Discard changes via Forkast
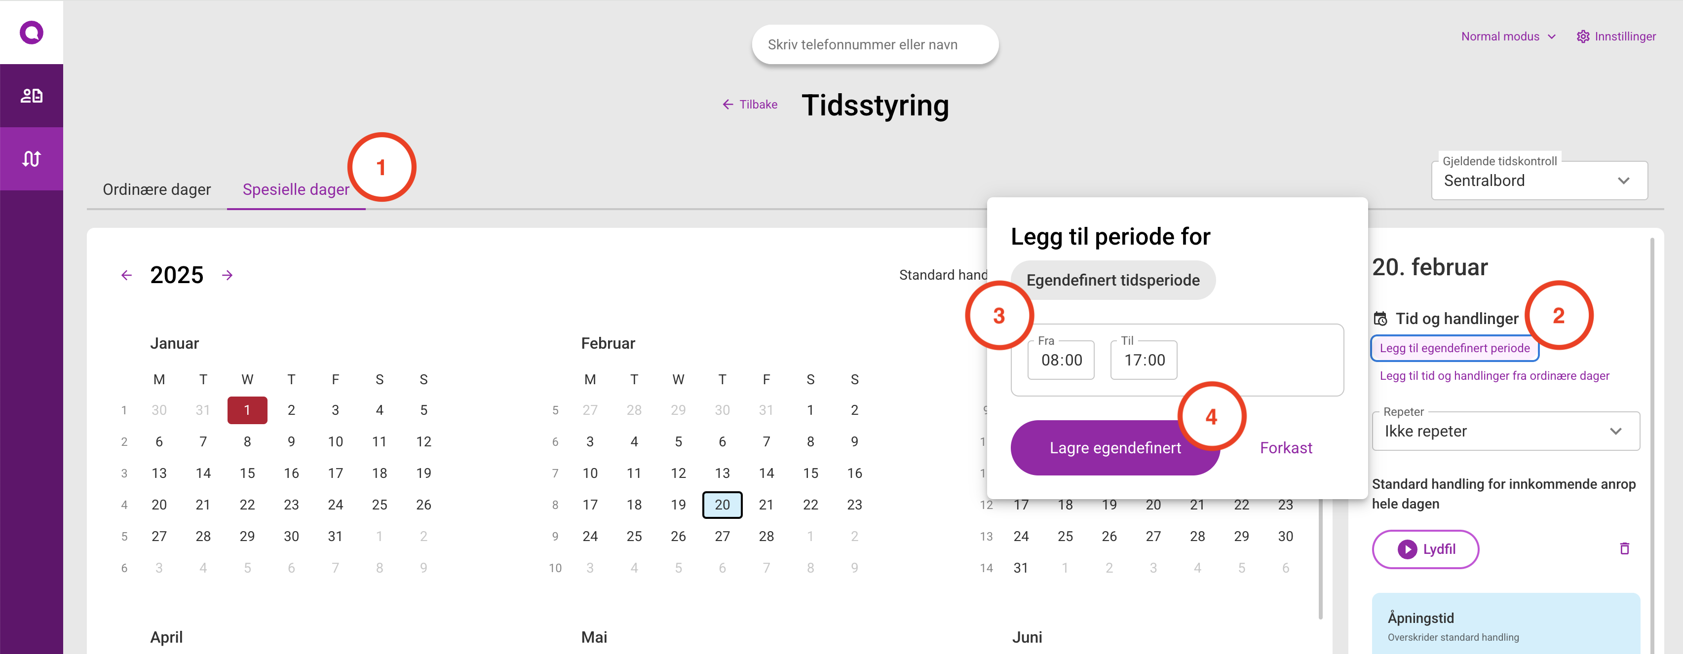Image resolution: width=1683 pixels, height=654 pixels. (x=1286, y=448)
